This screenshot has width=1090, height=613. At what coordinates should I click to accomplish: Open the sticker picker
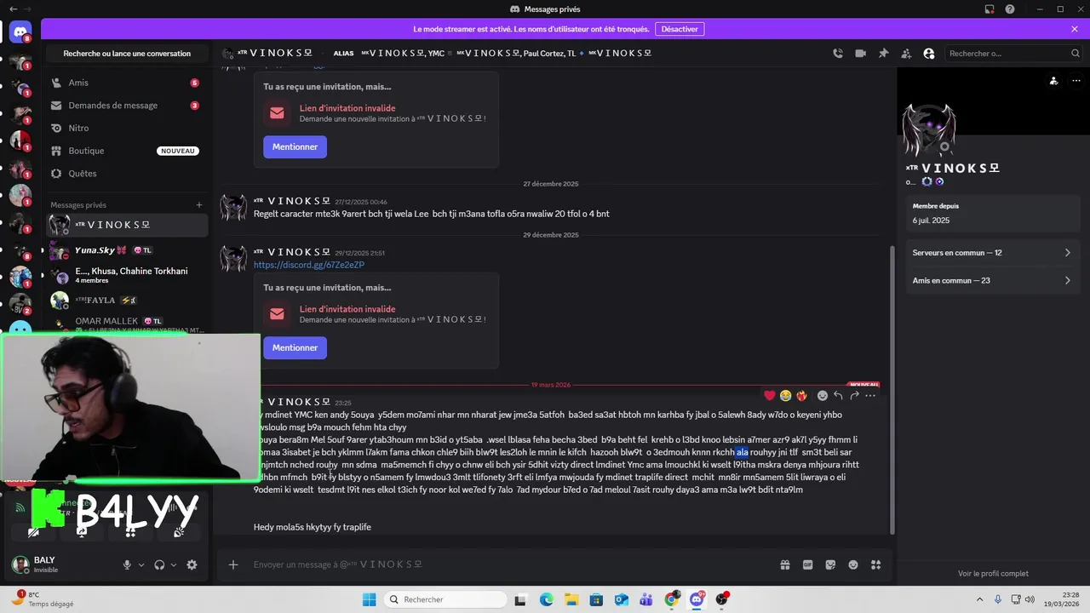click(830, 564)
